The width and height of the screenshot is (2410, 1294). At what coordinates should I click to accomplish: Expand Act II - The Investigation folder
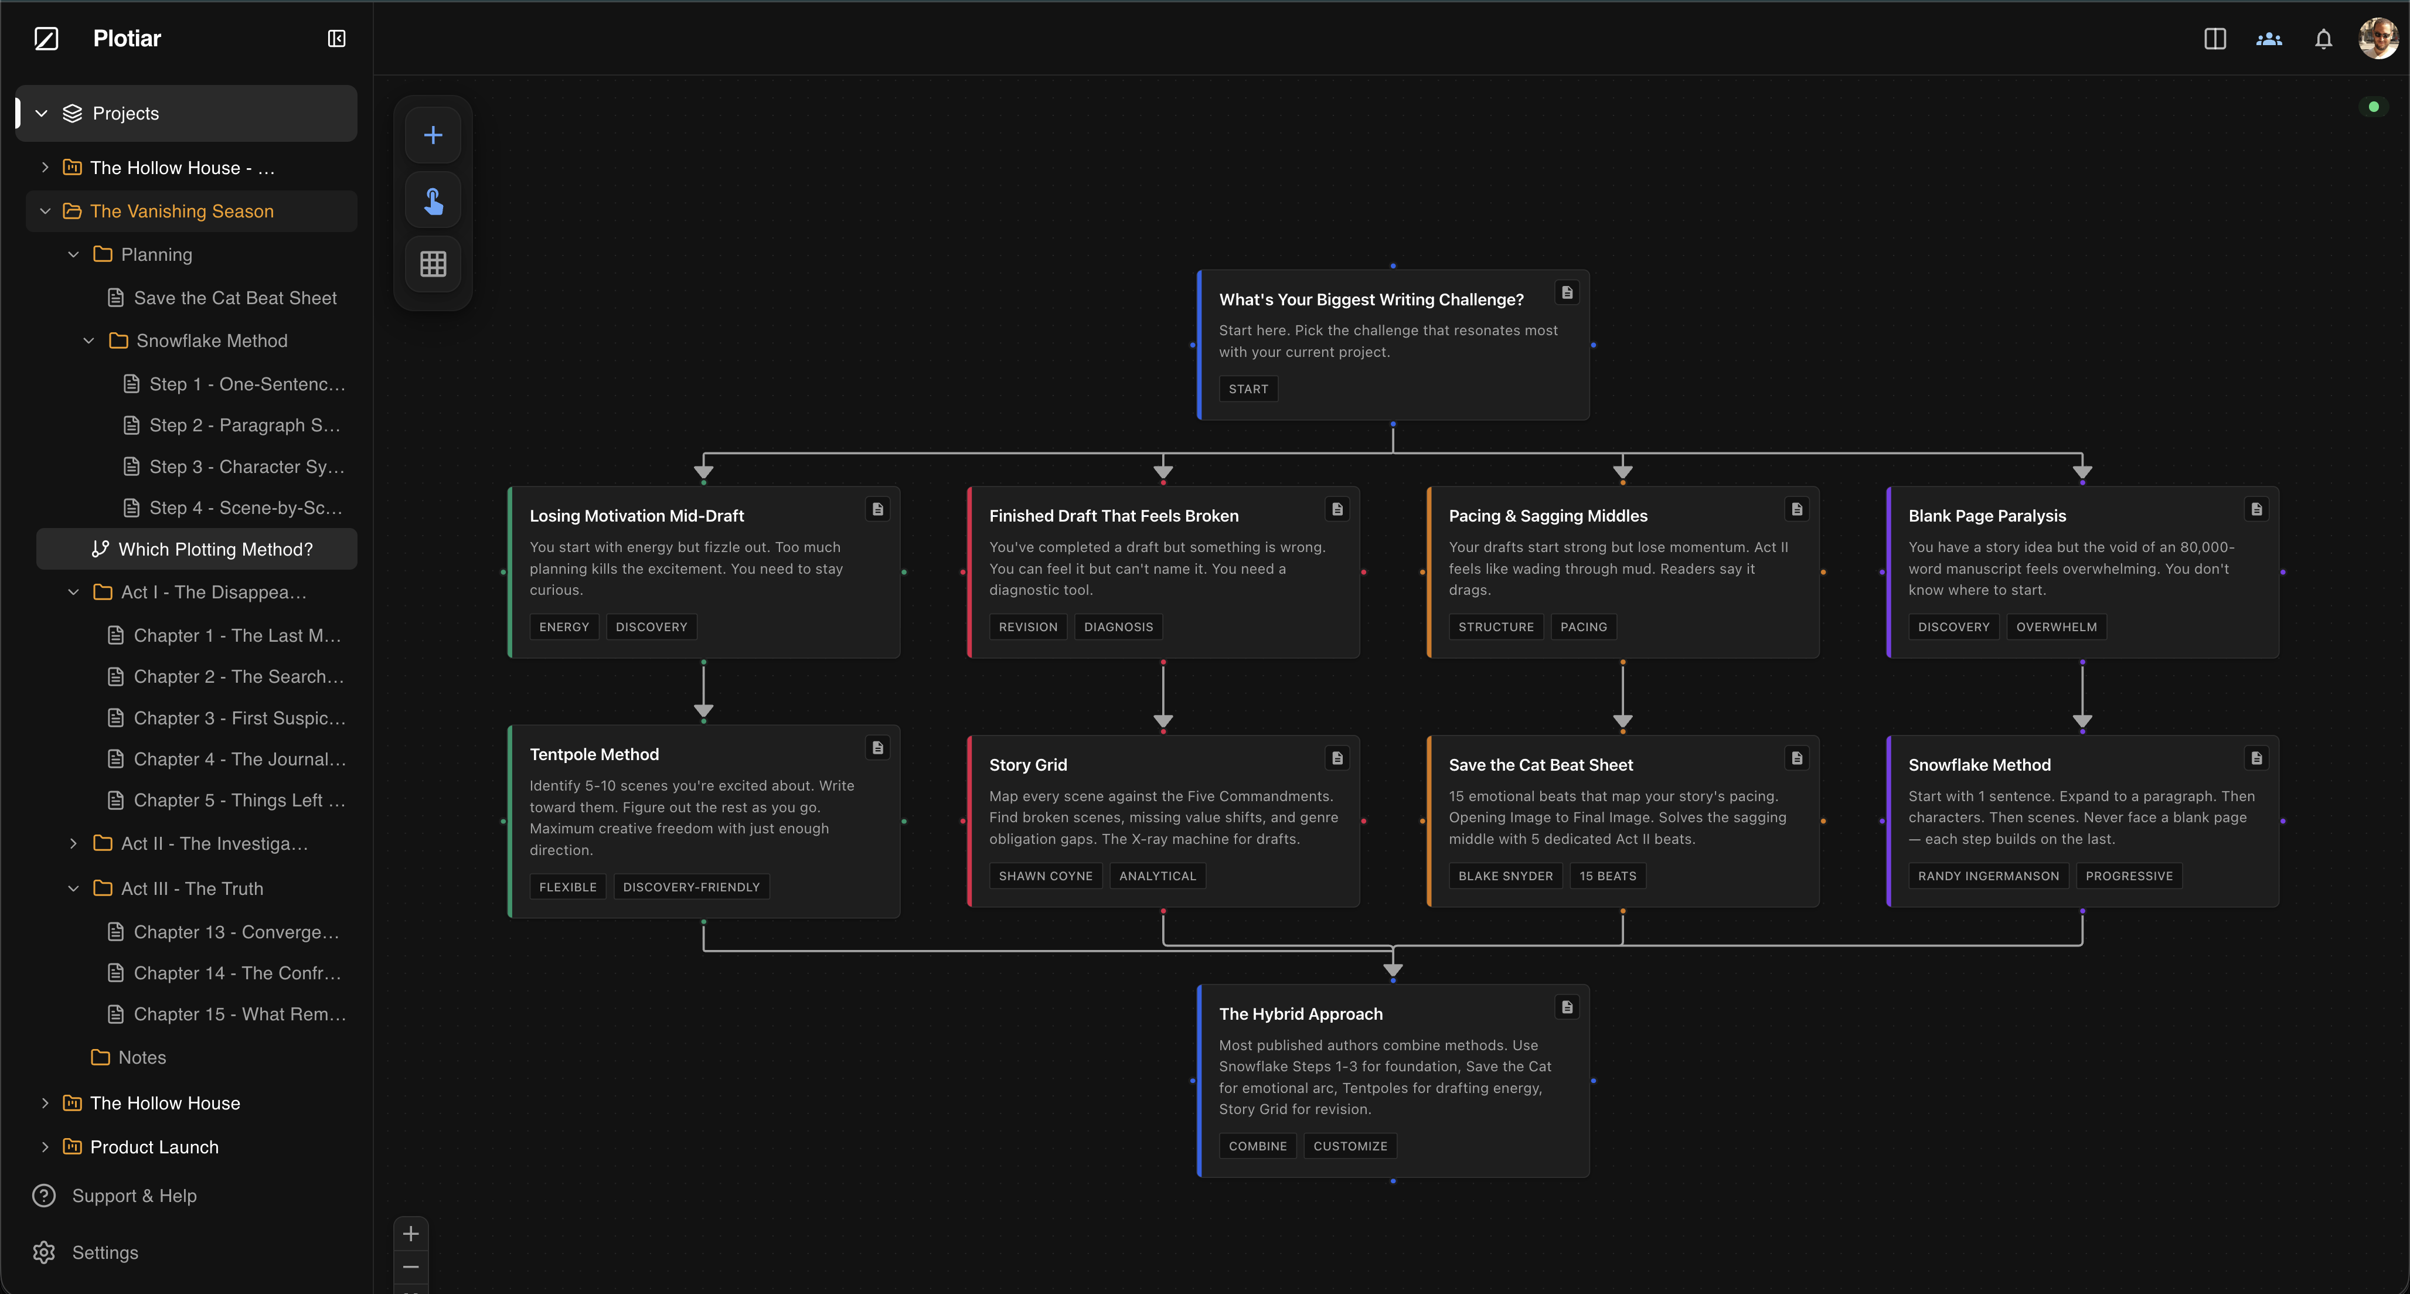point(75,843)
